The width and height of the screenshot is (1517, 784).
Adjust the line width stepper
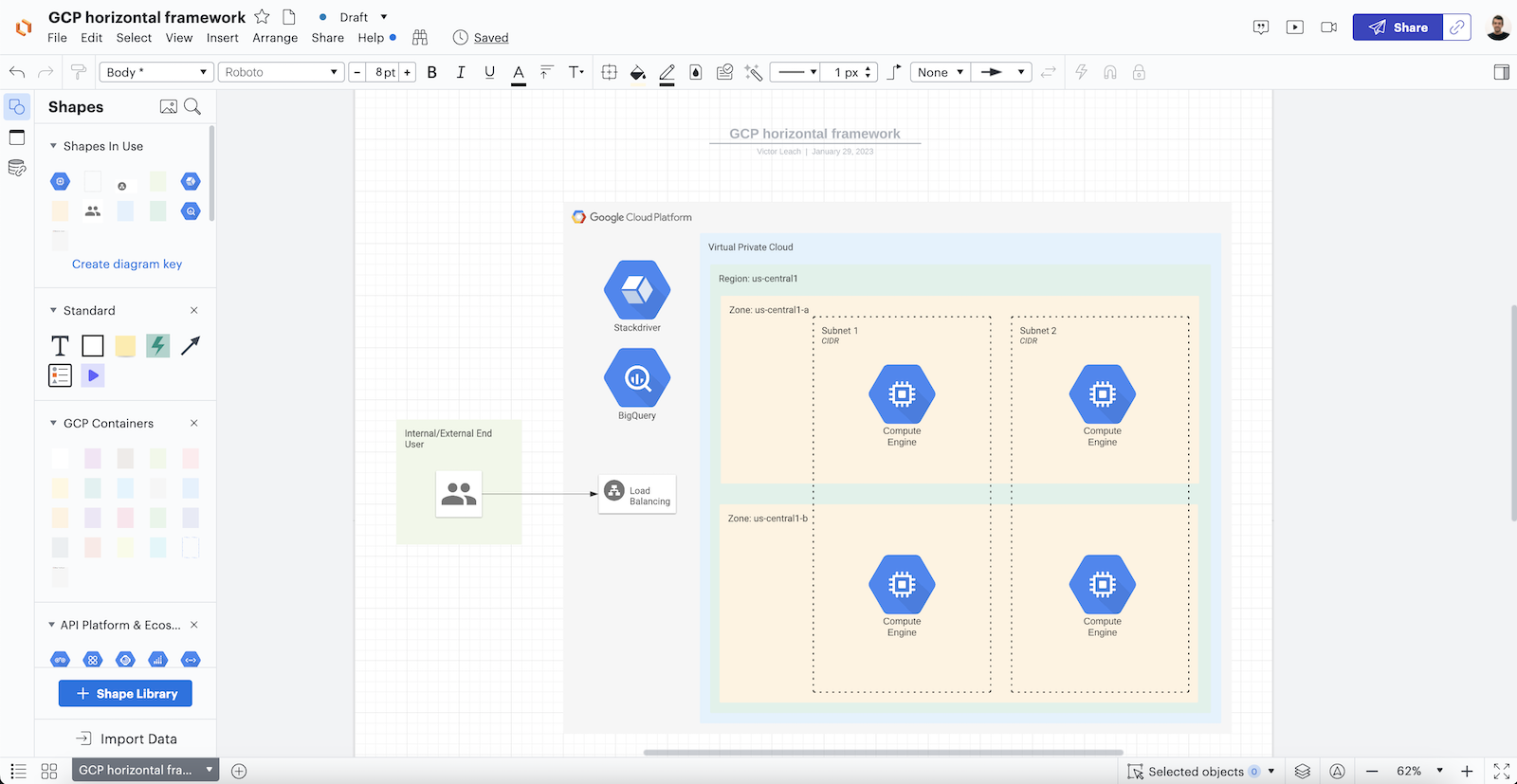coord(868,72)
